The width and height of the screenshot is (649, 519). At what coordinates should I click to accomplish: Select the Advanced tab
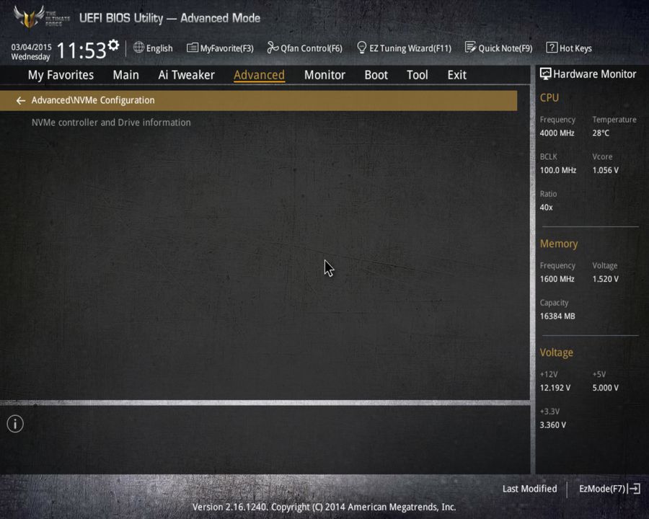point(259,75)
